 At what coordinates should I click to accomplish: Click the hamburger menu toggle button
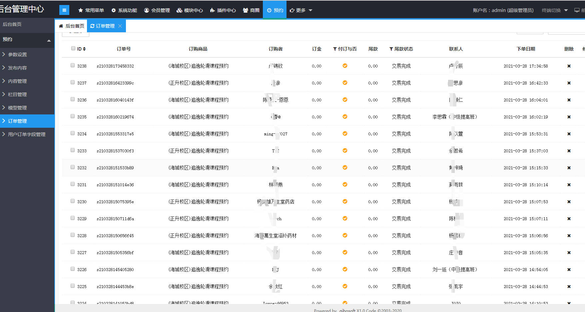tap(64, 10)
